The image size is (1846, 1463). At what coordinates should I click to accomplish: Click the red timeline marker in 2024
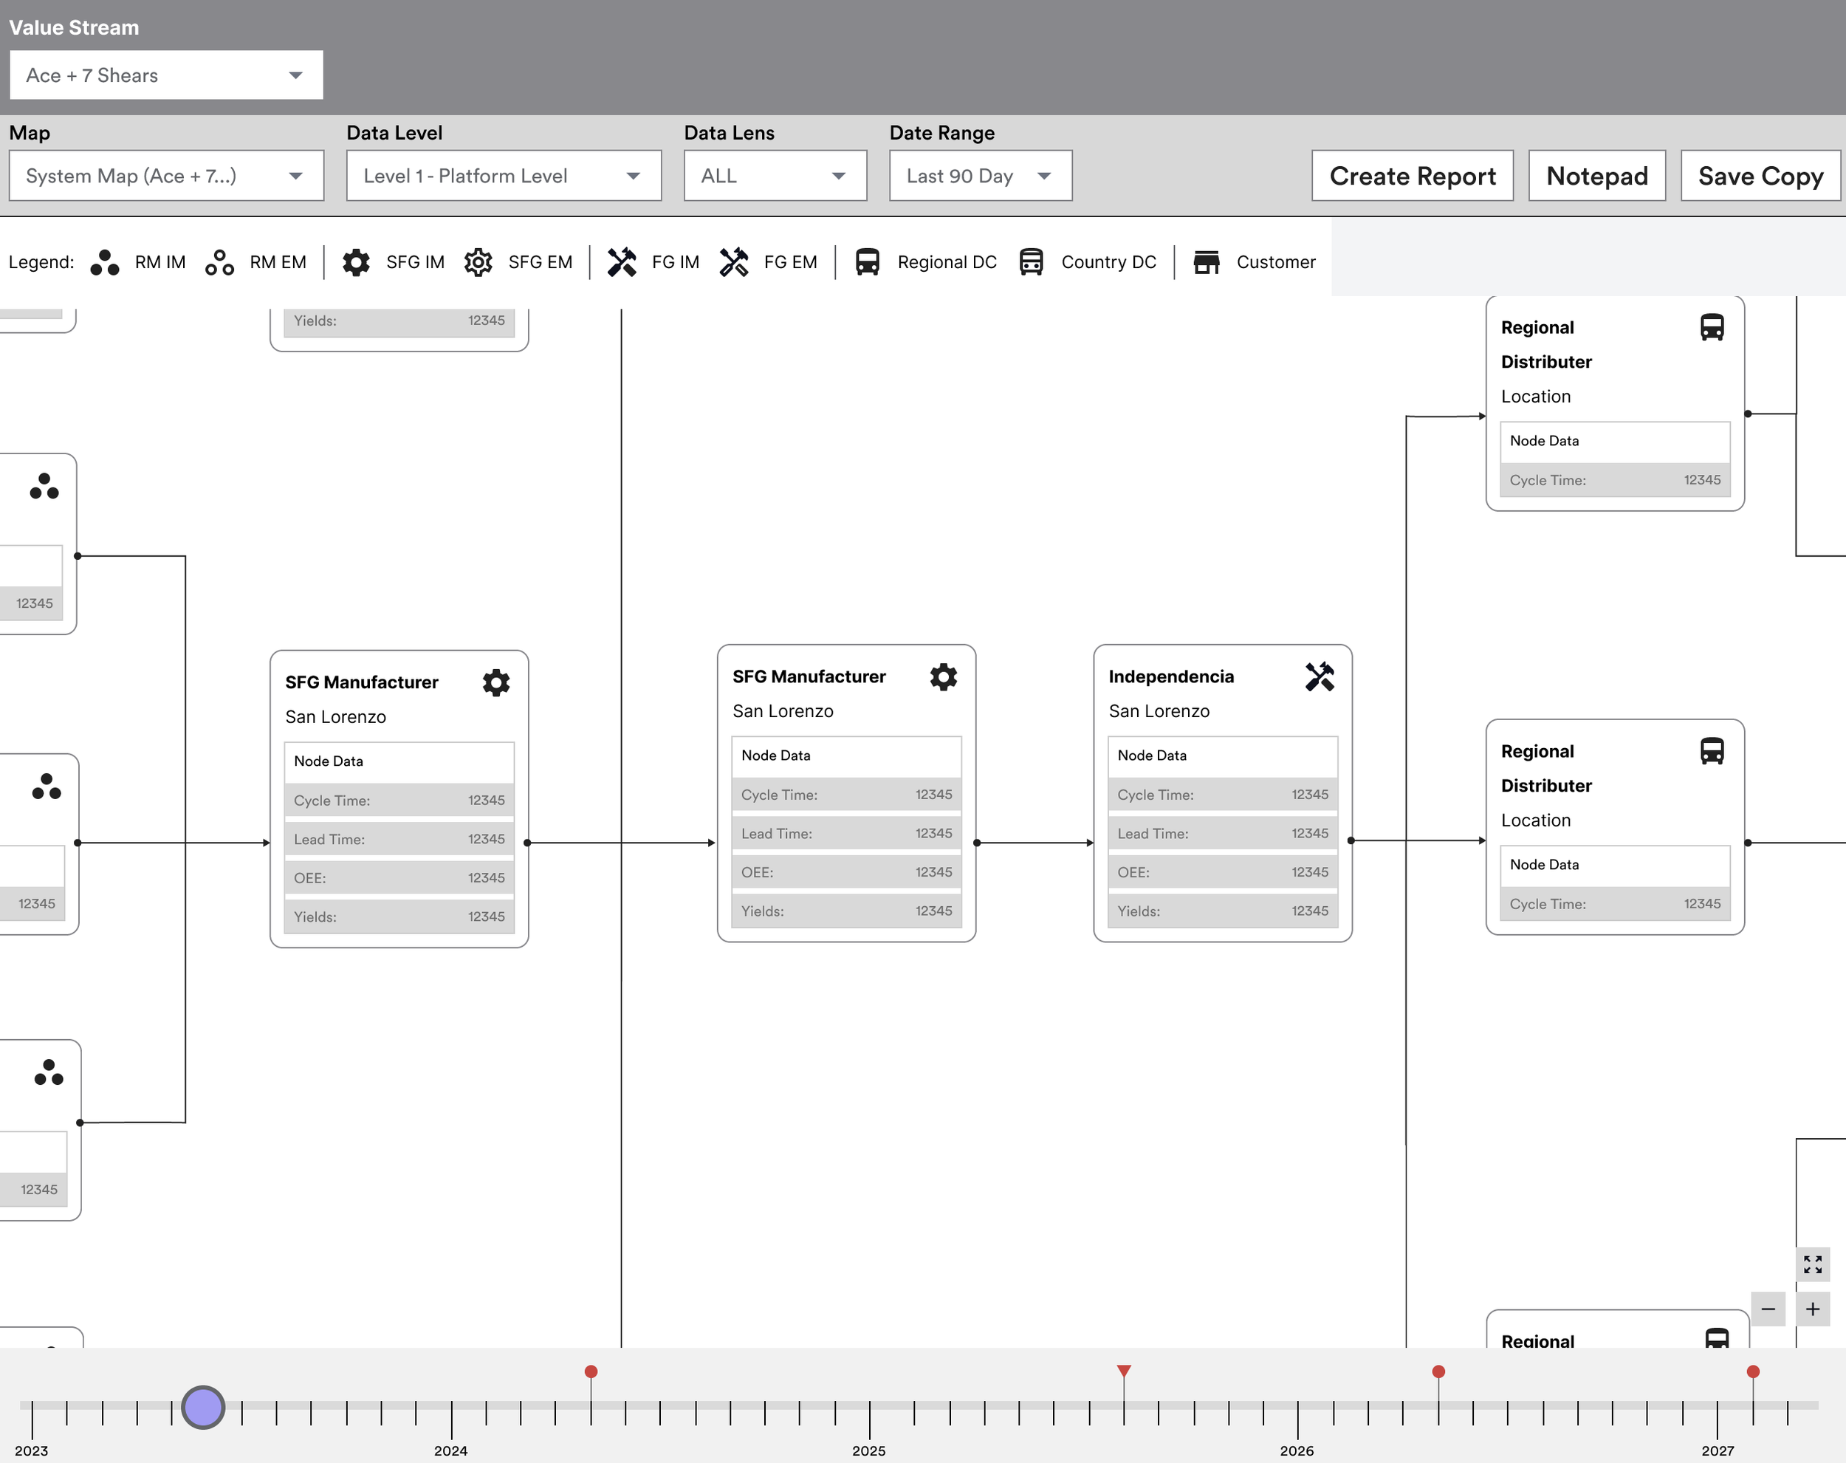click(x=591, y=1371)
